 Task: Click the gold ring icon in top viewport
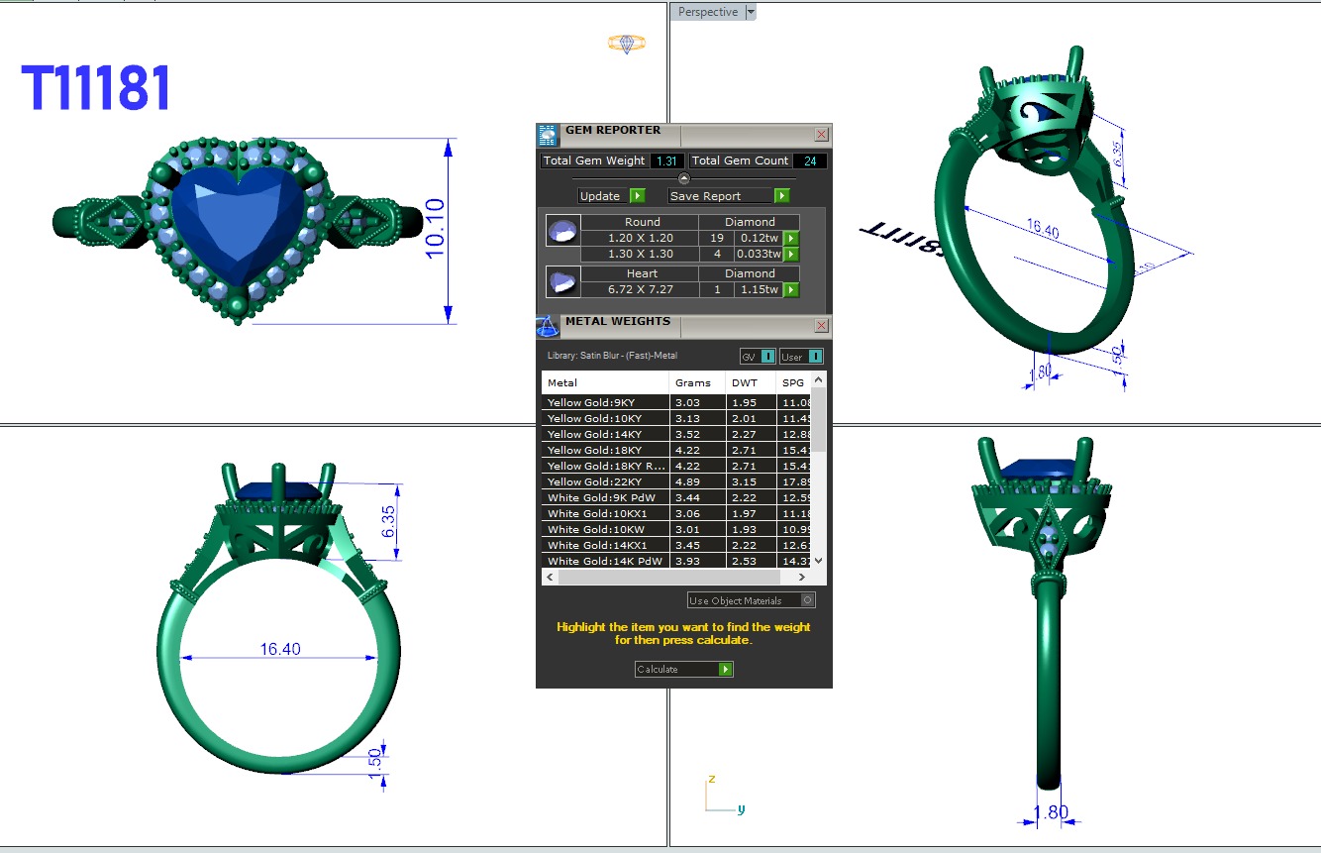tap(626, 43)
